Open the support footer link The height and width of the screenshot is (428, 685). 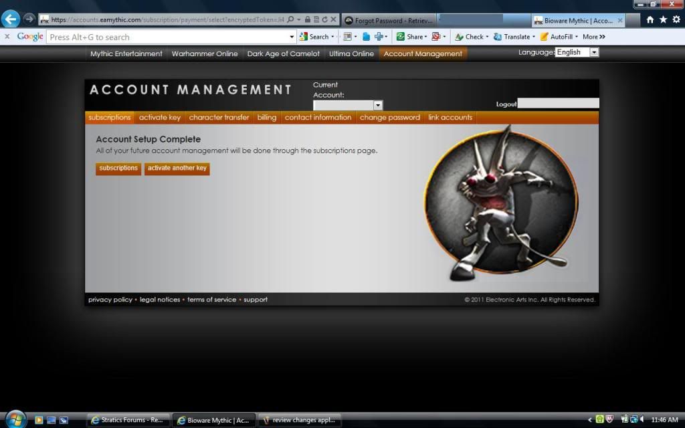[x=256, y=300]
